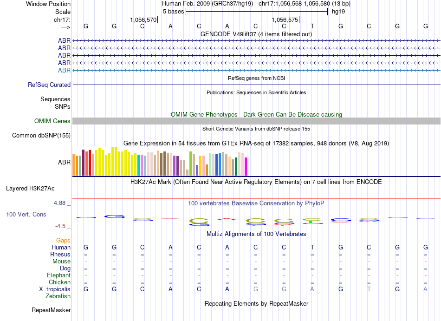Click the dark green bar in the GTEx chart
441x321 pixels.
pyautogui.click(x=236, y=167)
